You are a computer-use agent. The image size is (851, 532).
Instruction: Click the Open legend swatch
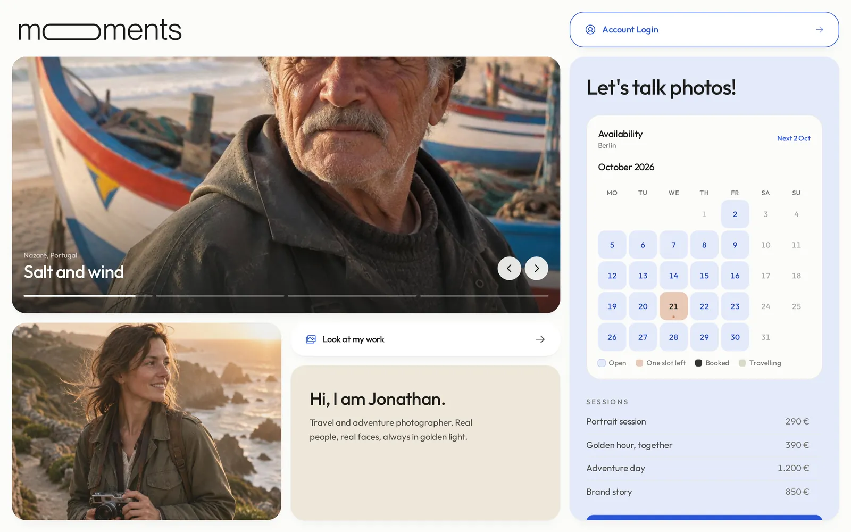[x=602, y=363]
